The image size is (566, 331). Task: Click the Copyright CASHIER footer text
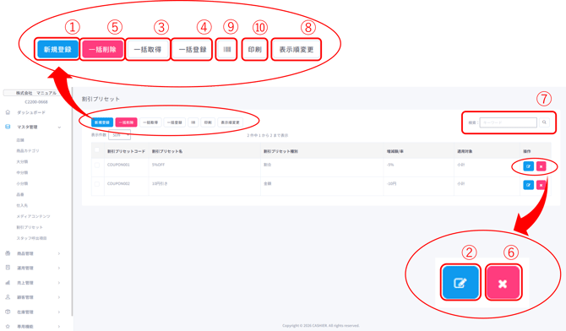point(321,326)
